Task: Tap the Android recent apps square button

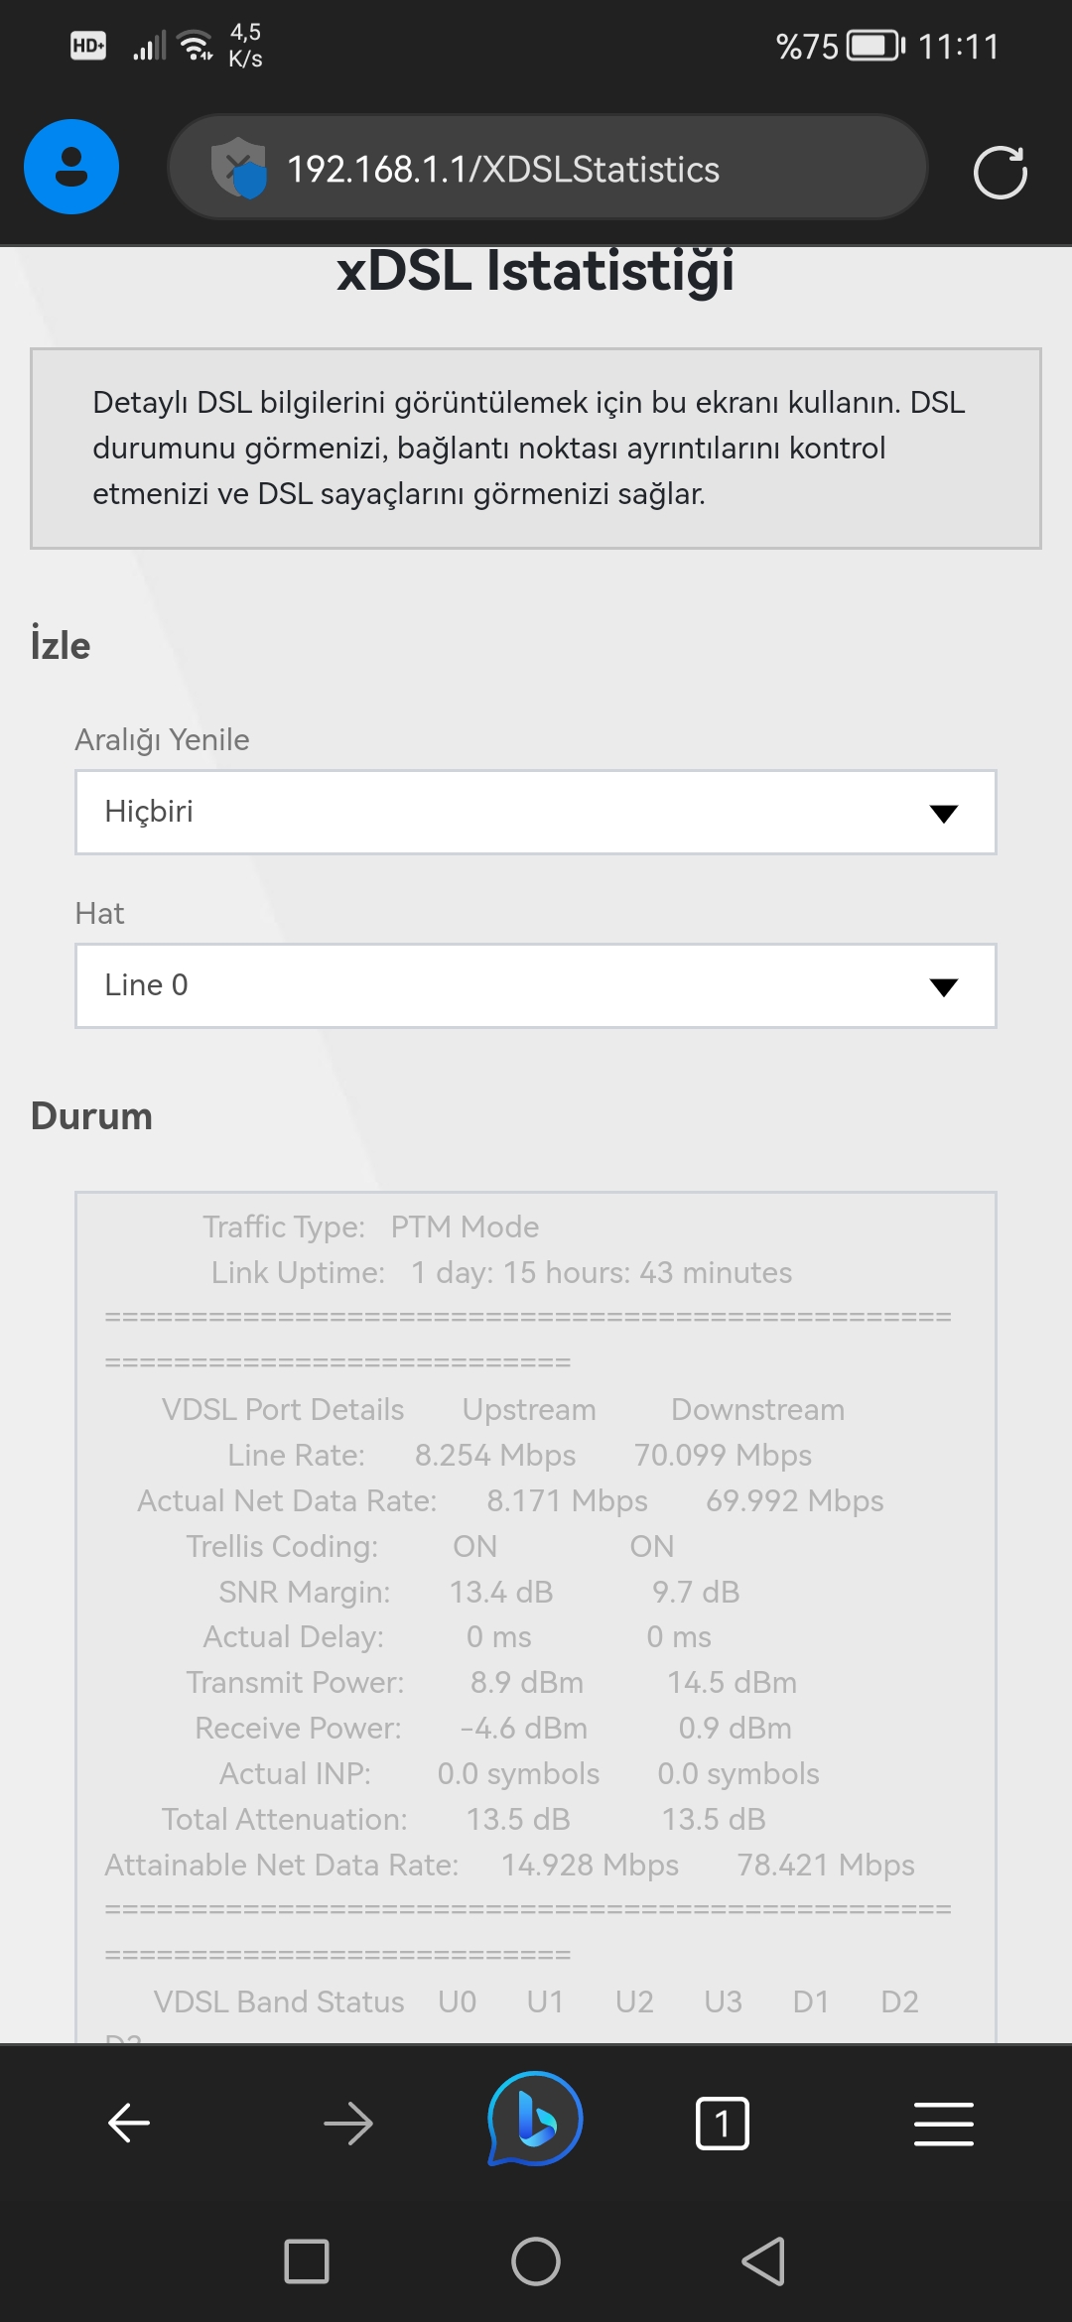Action: (x=307, y=2261)
